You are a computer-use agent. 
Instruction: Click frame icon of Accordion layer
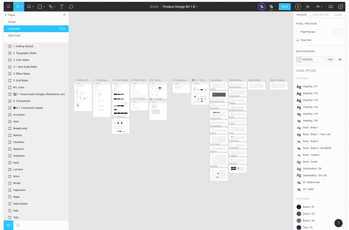click(10, 115)
